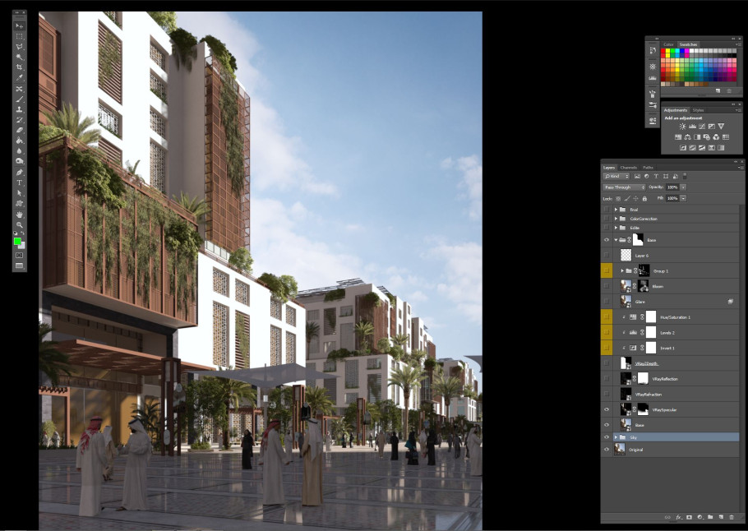The image size is (748, 531).
Task: Switch to the Styles tab
Action: [698, 109]
